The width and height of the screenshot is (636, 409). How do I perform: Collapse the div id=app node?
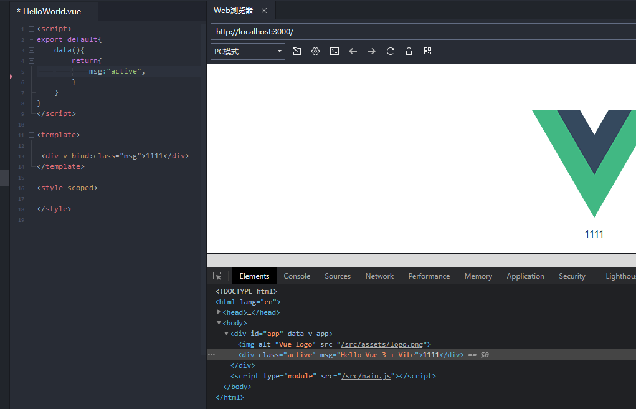pyautogui.click(x=226, y=334)
